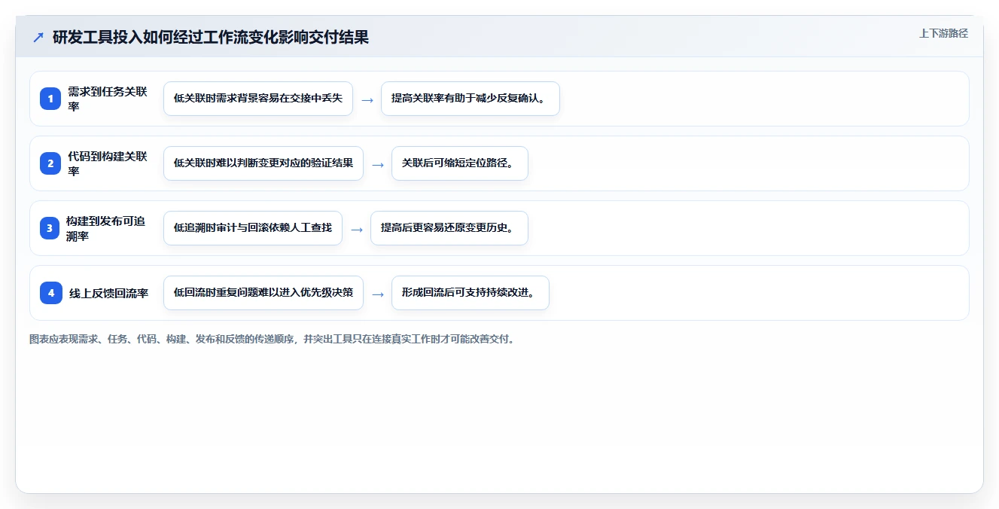The image size is (999, 509).
Task: Click the box 关联后可缩短定位路径。
Action: [x=460, y=163]
